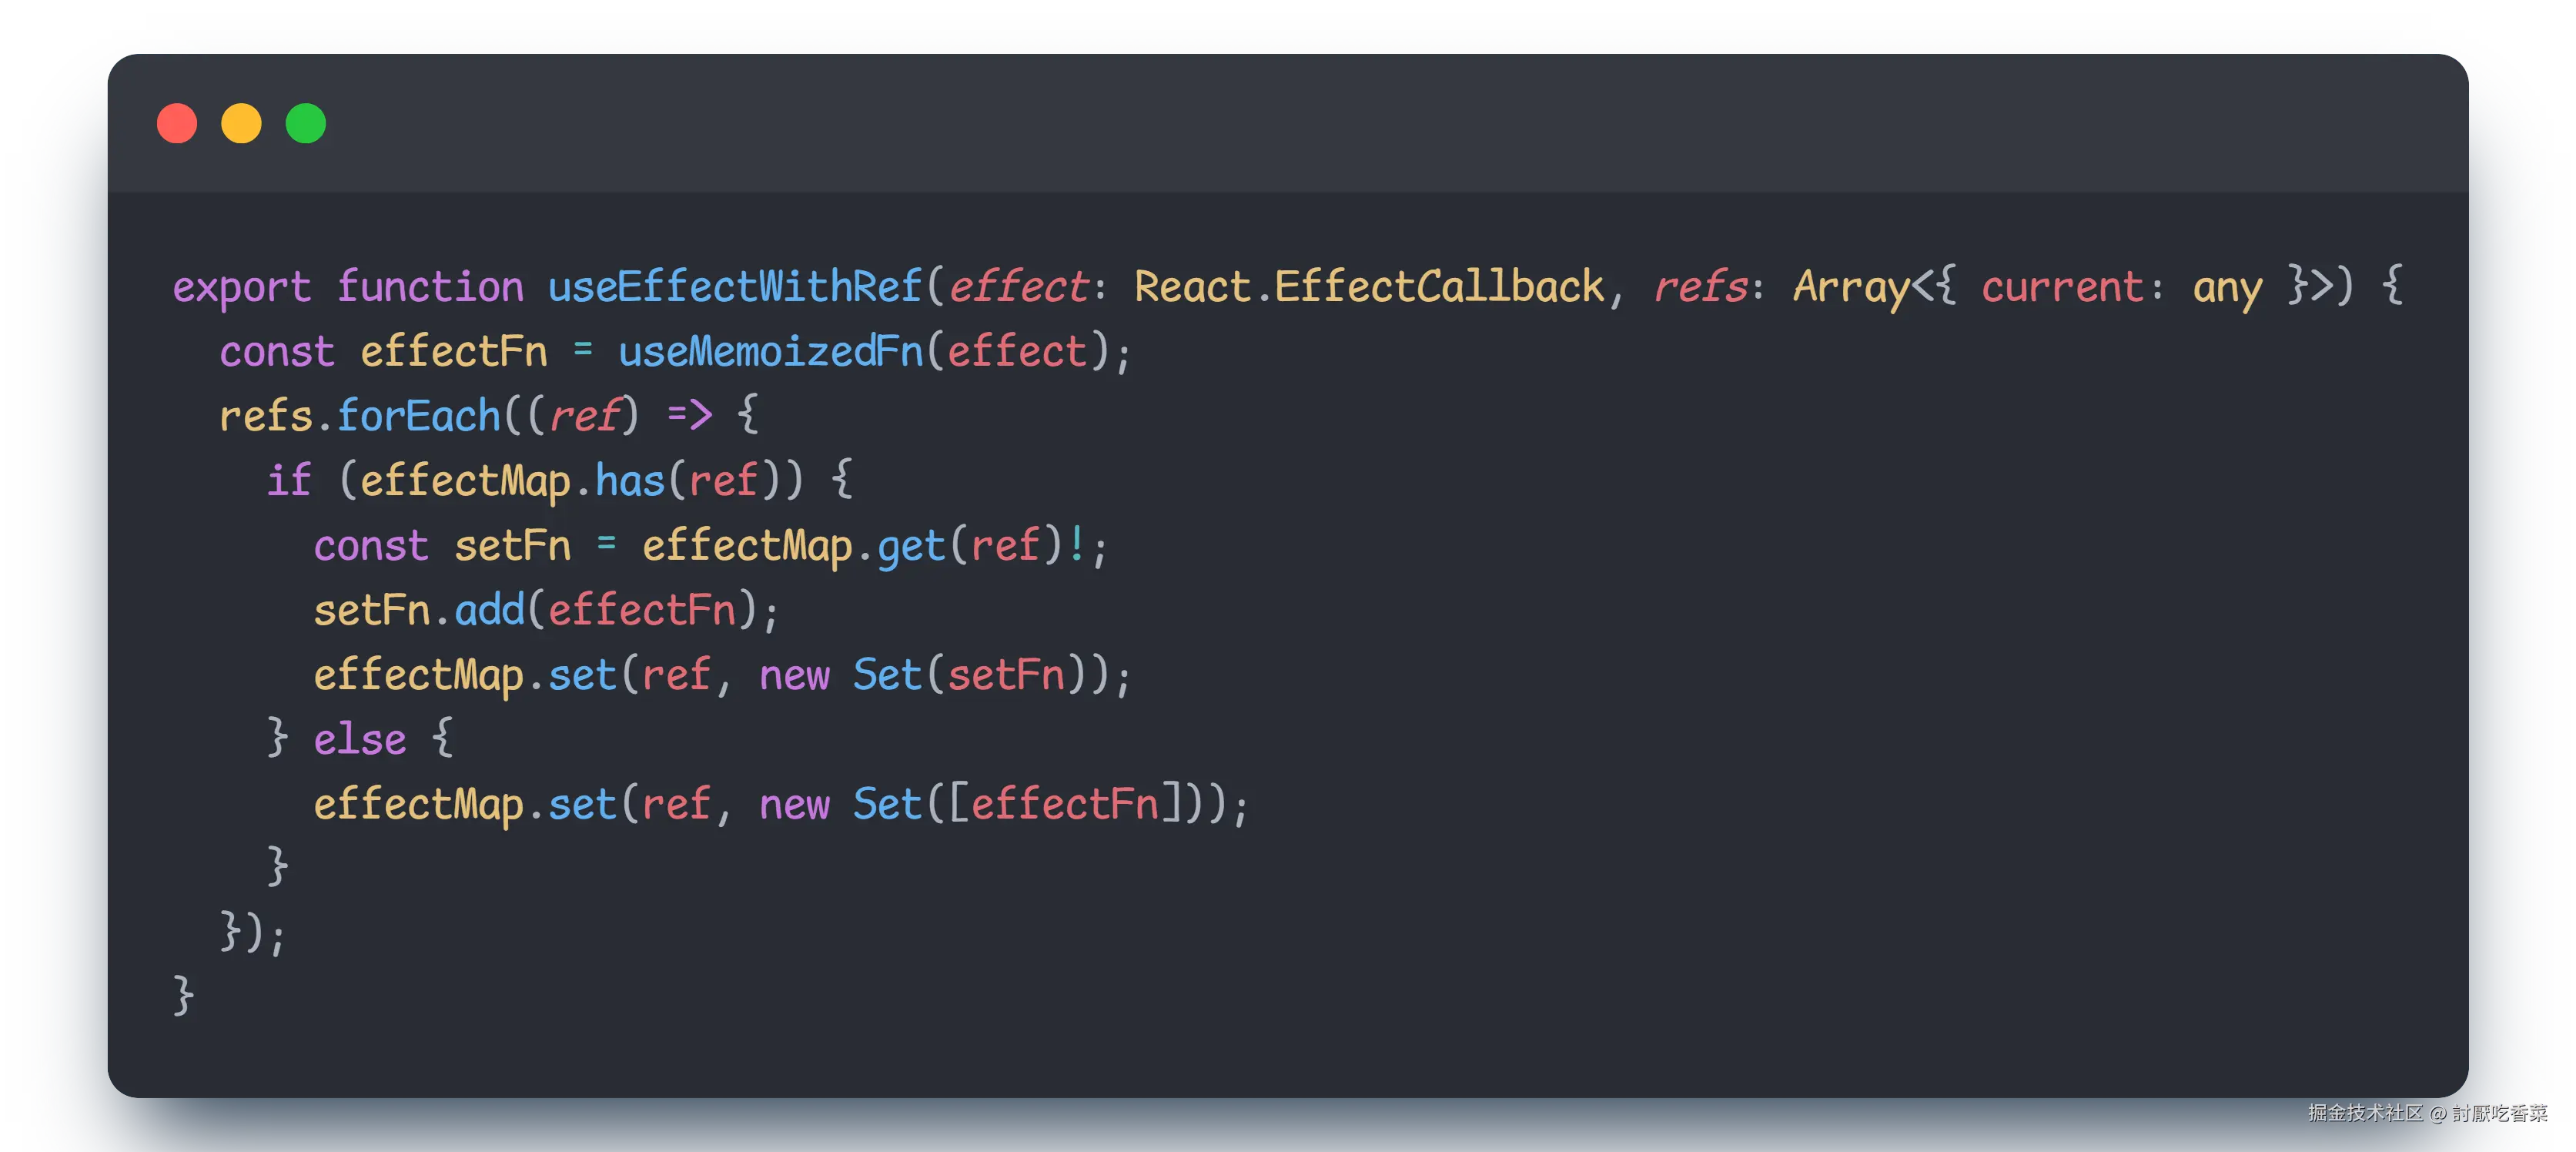The width and height of the screenshot is (2576, 1152).
Task: Click the arrow function => symbol
Action: pyautogui.click(x=689, y=414)
